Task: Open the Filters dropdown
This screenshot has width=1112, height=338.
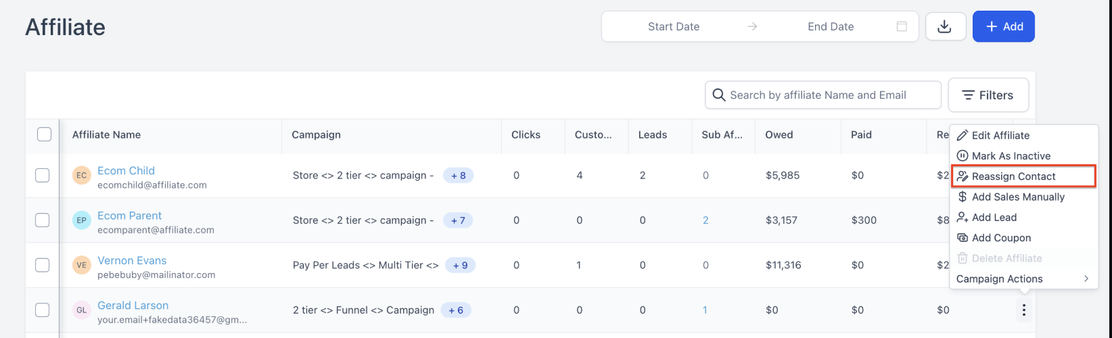Action: [x=988, y=95]
